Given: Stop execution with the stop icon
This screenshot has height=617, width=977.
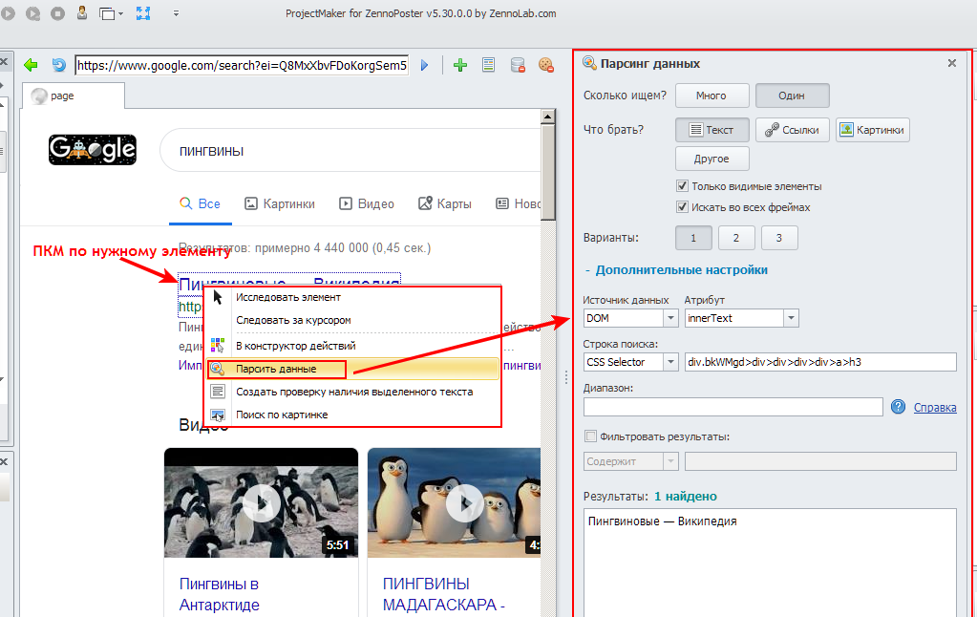Looking at the screenshot, I should coord(57,13).
